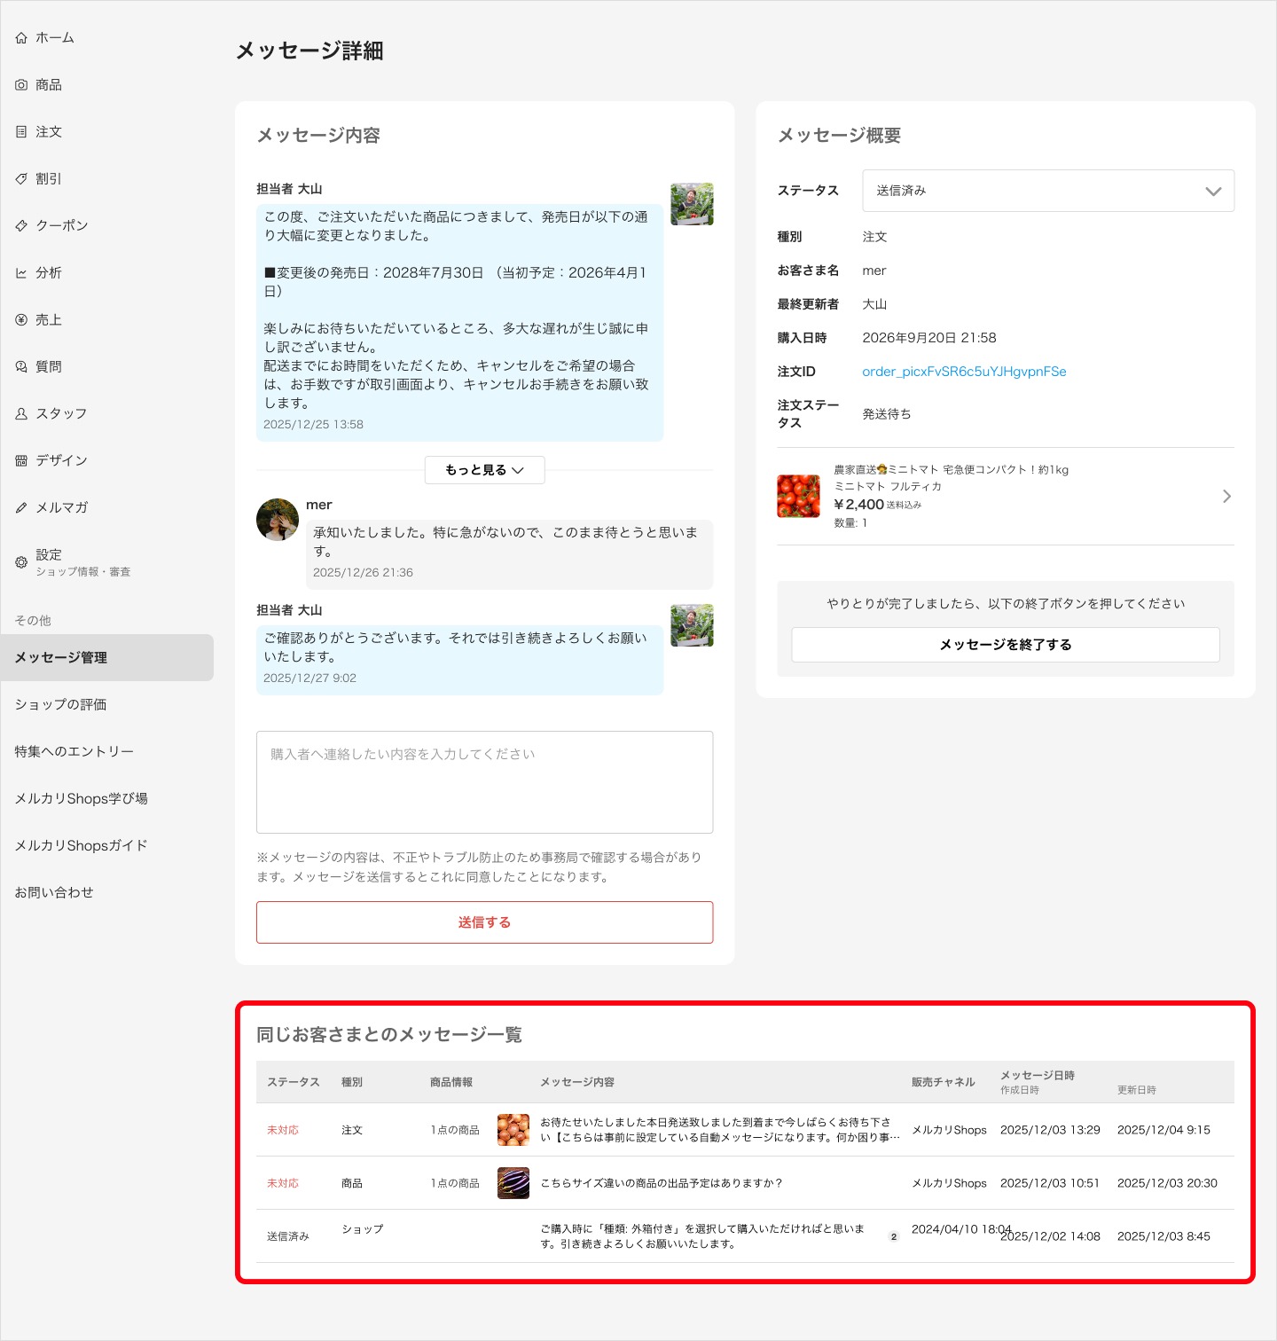Select the 割引 discount tag icon
Screen dimensions: 1277x1341
(21, 179)
